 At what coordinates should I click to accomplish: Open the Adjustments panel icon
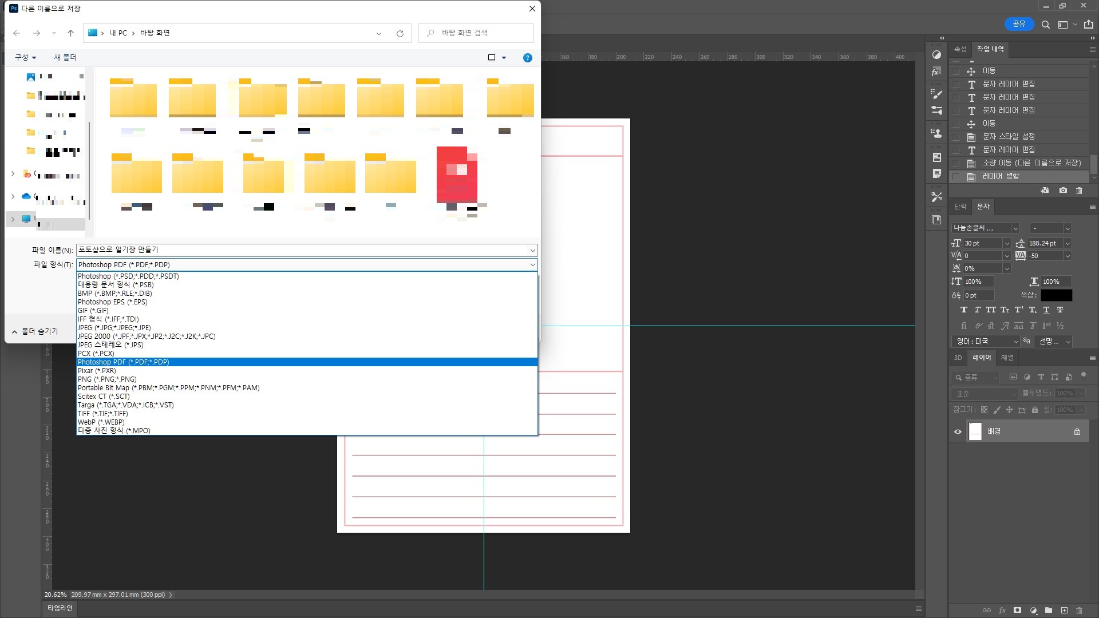936,55
